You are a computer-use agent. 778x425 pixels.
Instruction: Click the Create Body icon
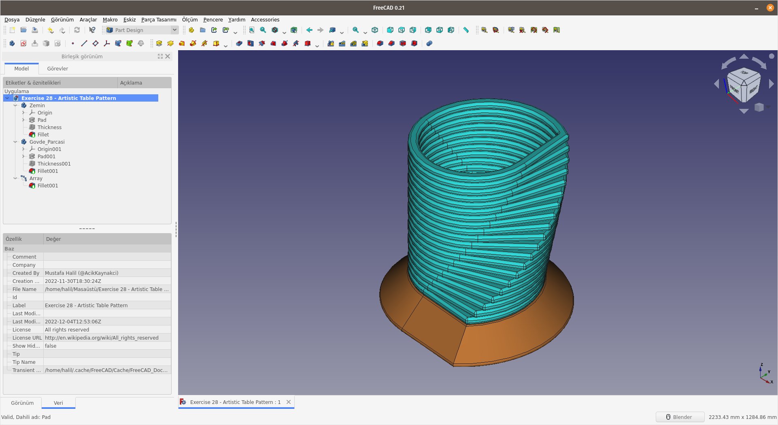[12, 43]
